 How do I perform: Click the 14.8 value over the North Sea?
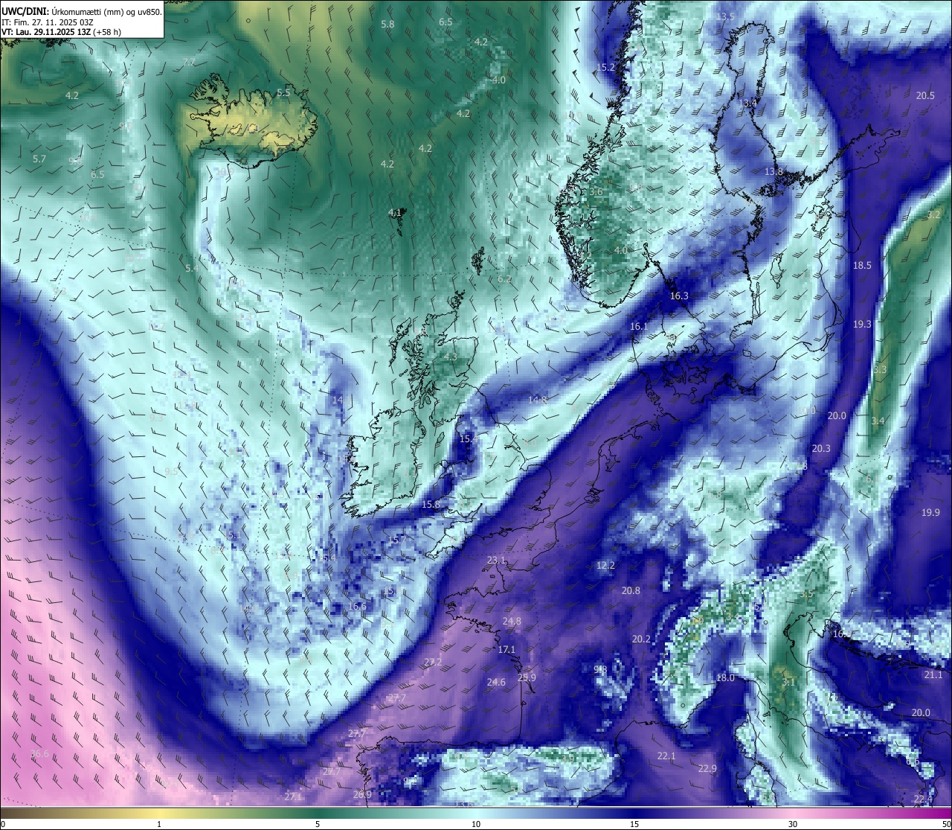coord(537,400)
